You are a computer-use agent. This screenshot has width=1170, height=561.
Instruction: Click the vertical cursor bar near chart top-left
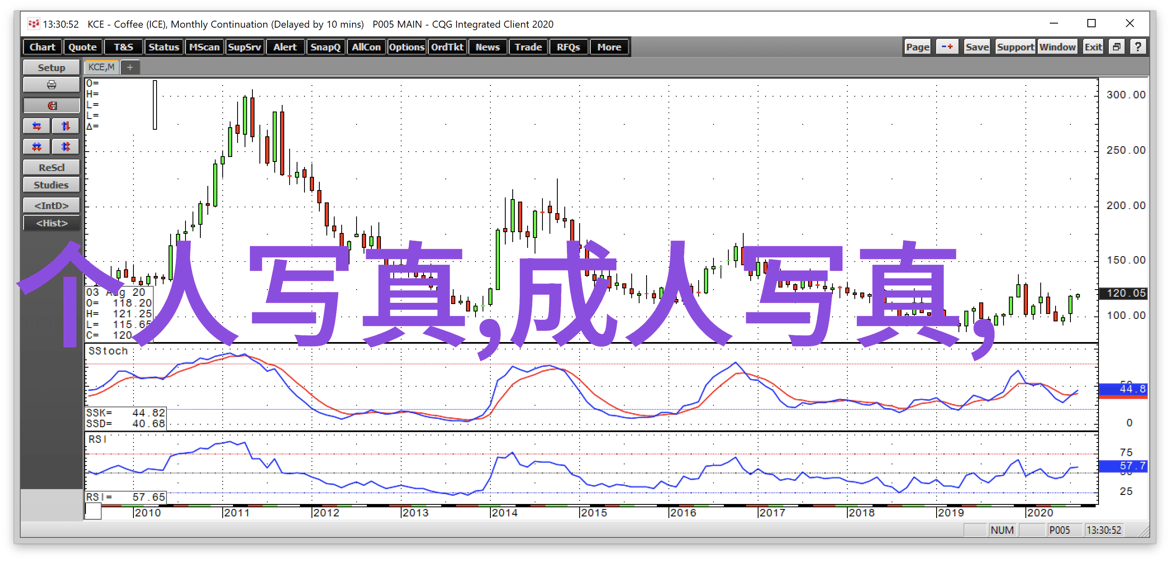tap(155, 105)
